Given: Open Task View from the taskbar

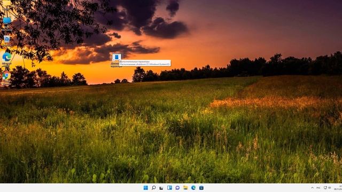Looking at the screenshot, I should click(x=161, y=188).
